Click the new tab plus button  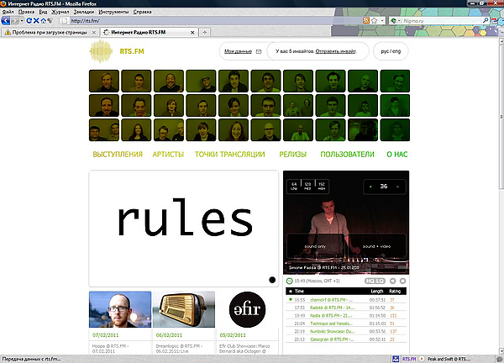pyautogui.click(x=206, y=32)
